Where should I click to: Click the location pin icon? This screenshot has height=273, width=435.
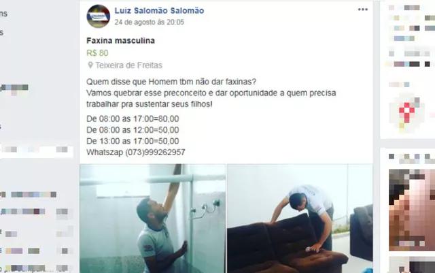90,65
